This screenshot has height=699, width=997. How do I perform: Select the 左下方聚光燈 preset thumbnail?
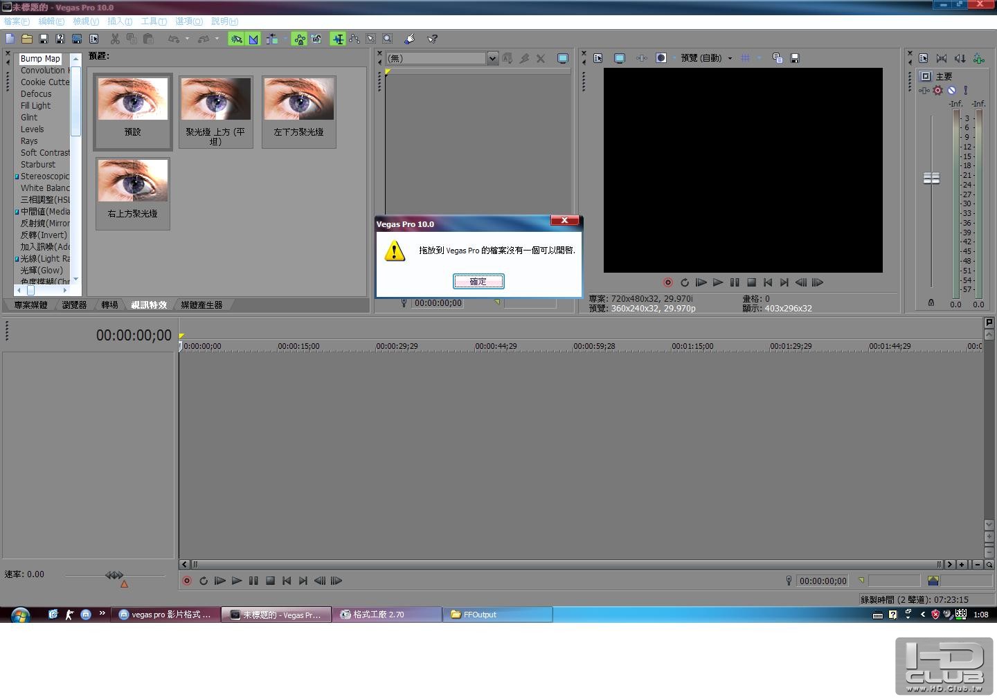[298, 111]
